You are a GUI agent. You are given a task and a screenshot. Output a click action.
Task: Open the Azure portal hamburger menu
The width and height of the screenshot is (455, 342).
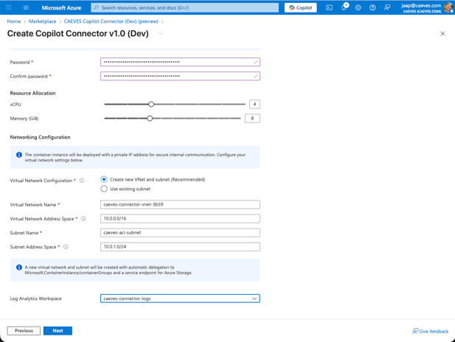tap(26, 7)
